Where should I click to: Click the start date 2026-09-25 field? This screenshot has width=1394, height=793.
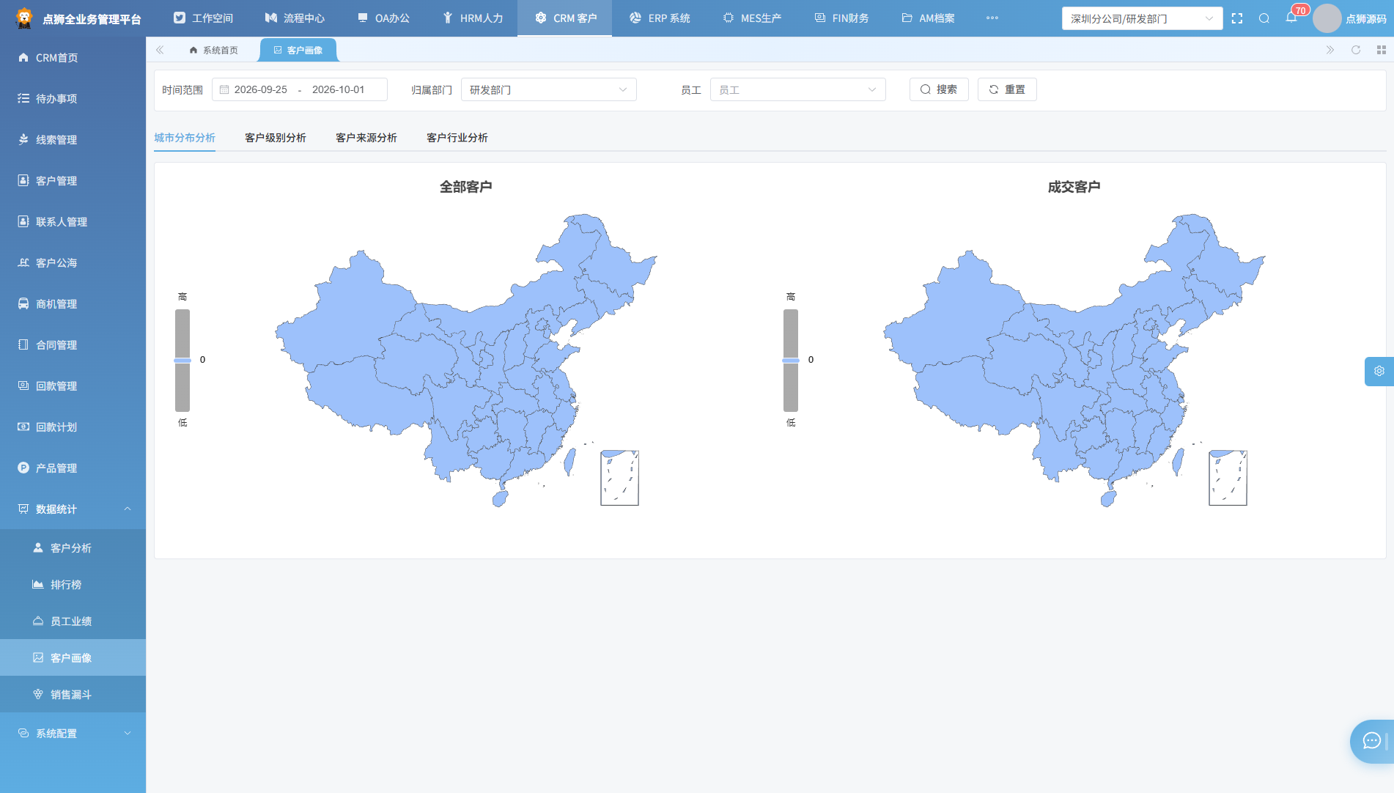pyautogui.click(x=261, y=89)
